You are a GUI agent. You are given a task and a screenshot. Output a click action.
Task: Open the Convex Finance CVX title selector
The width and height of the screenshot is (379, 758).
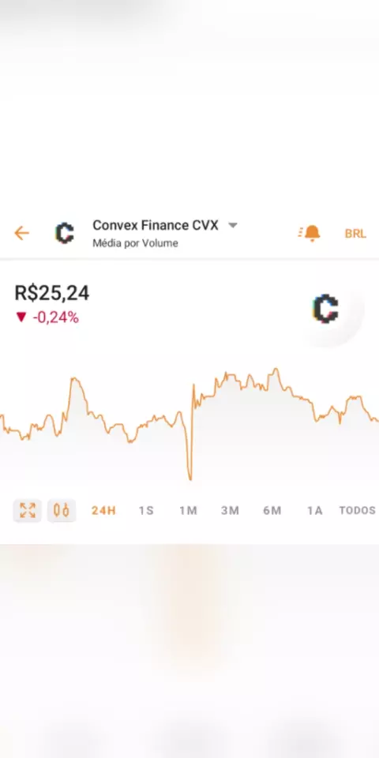[x=156, y=225]
